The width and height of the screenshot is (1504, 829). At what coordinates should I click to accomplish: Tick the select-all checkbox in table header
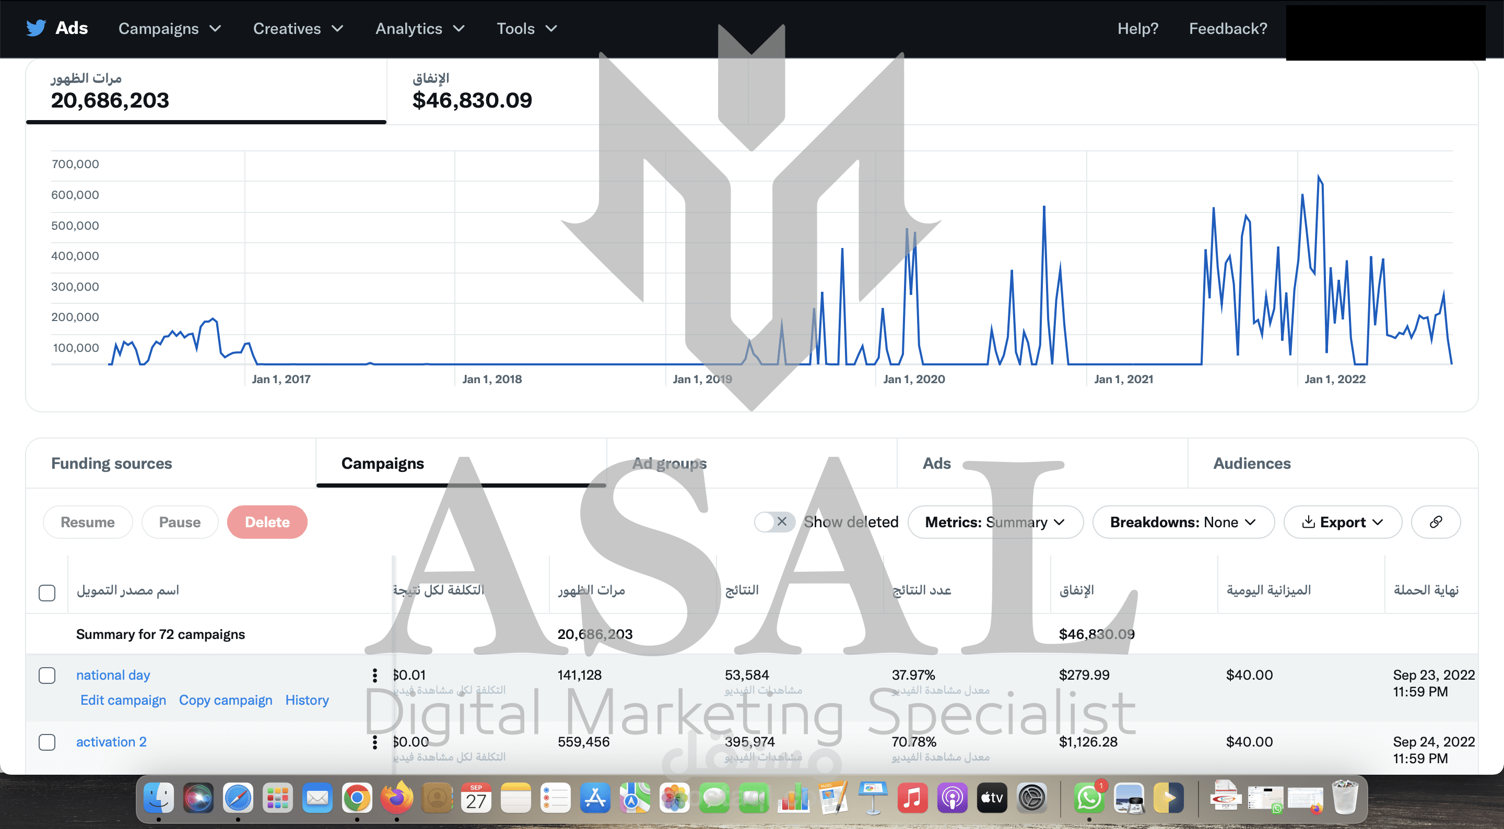coord(46,593)
